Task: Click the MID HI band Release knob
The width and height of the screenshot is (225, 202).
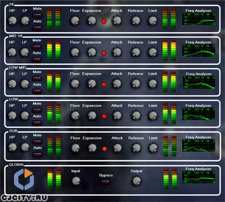Action: [x=136, y=52]
